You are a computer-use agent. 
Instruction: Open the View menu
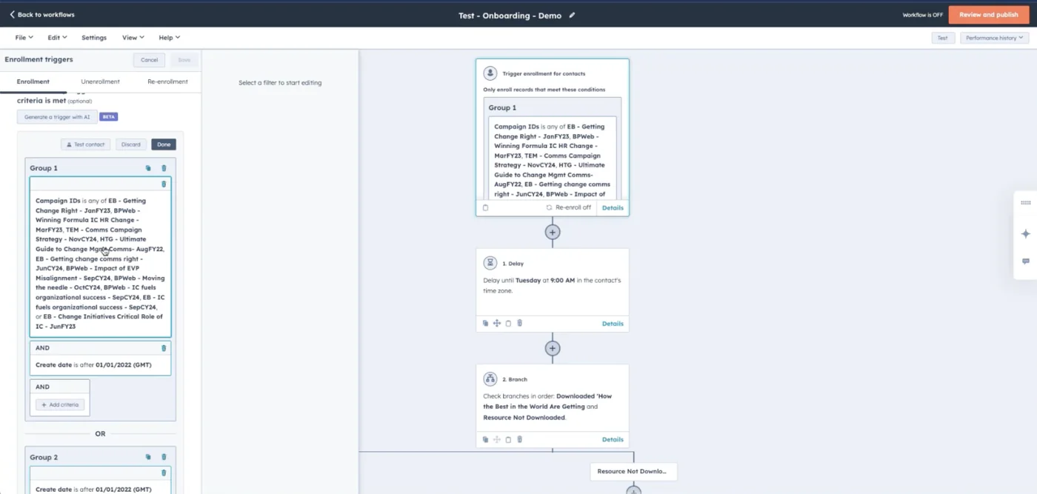[132, 38]
